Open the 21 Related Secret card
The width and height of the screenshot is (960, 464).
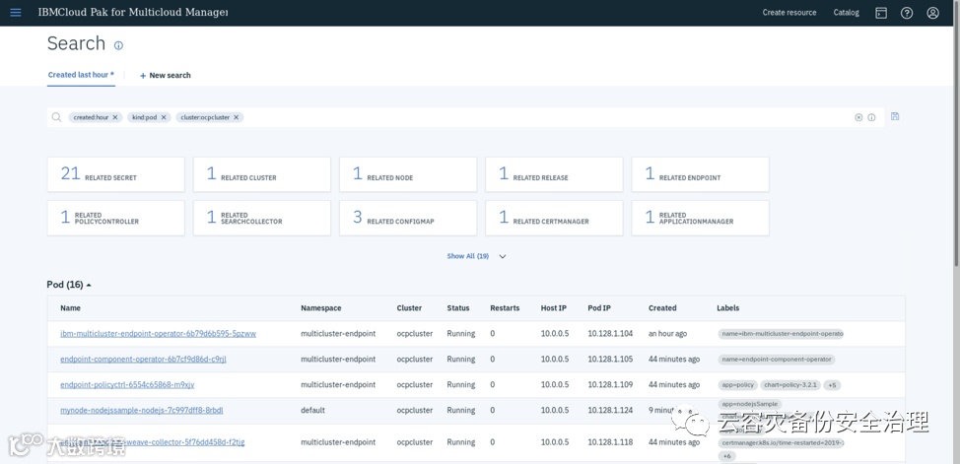pyautogui.click(x=115, y=174)
